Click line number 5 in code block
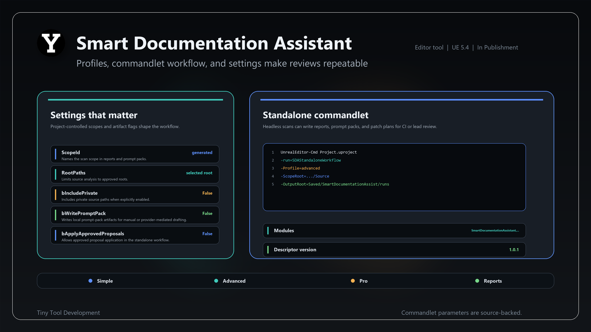The width and height of the screenshot is (591, 332). pyautogui.click(x=273, y=184)
